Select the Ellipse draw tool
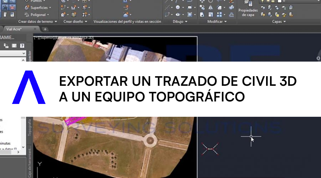This screenshot has height=178, width=321. point(178,15)
